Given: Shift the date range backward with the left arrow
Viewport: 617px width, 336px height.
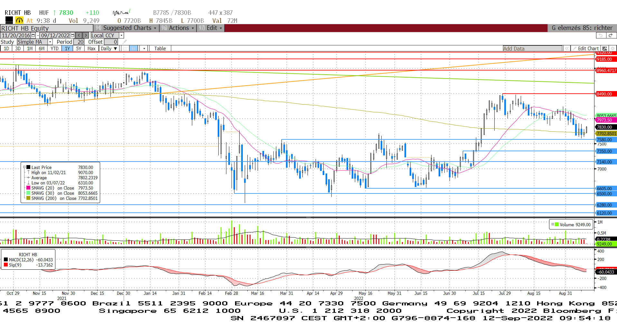Looking at the screenshot, I should (x=79, y=35).
